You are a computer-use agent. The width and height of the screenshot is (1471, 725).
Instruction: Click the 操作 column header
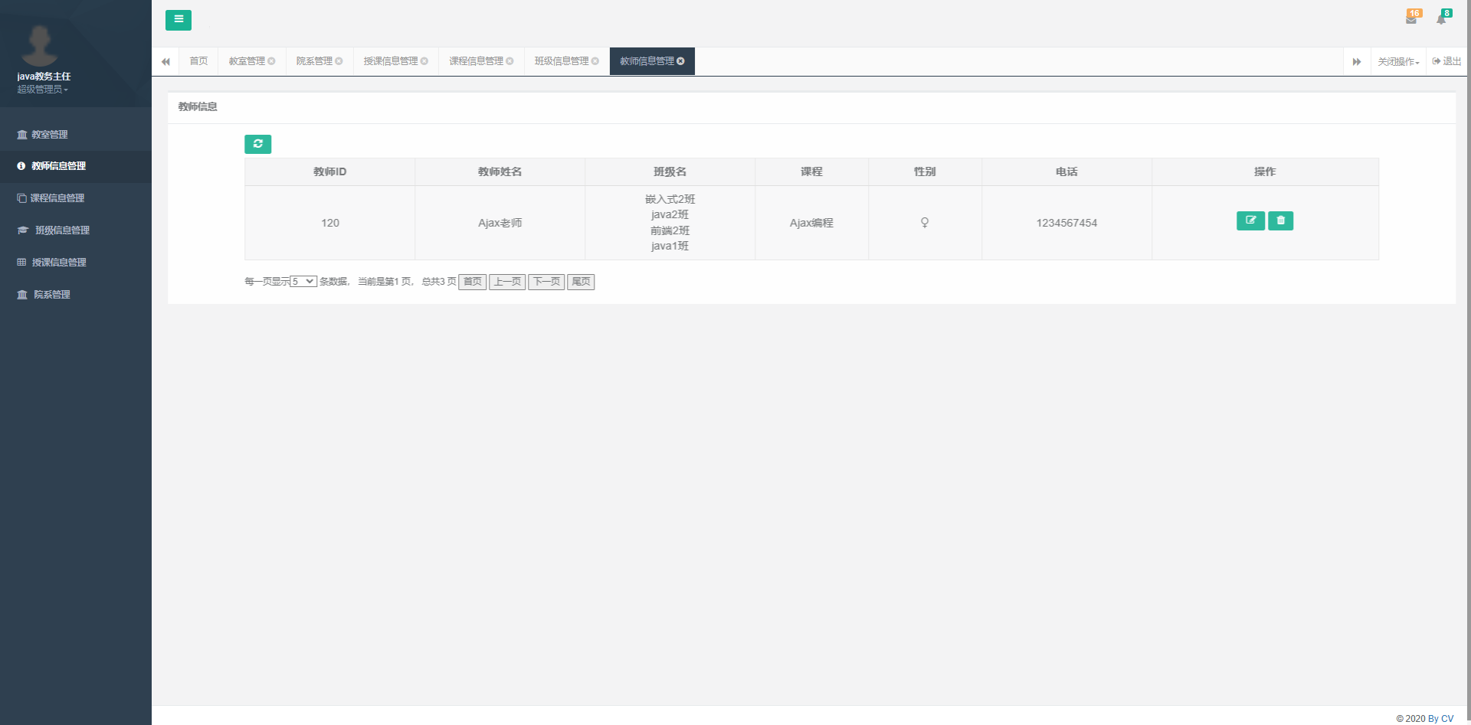1266,172
